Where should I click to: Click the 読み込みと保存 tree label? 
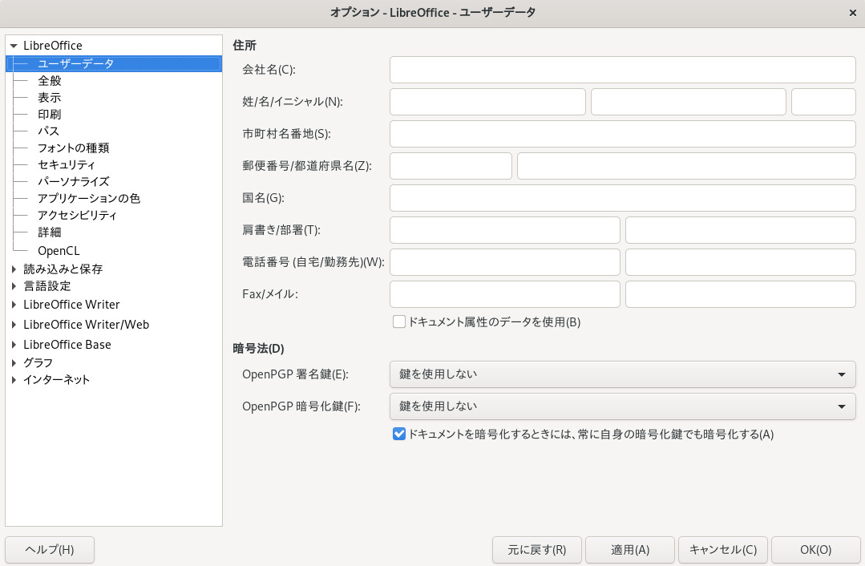click(63, 269)
